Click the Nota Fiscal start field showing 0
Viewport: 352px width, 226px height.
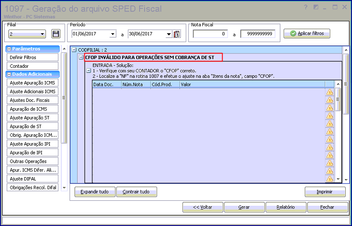(210, 34)
